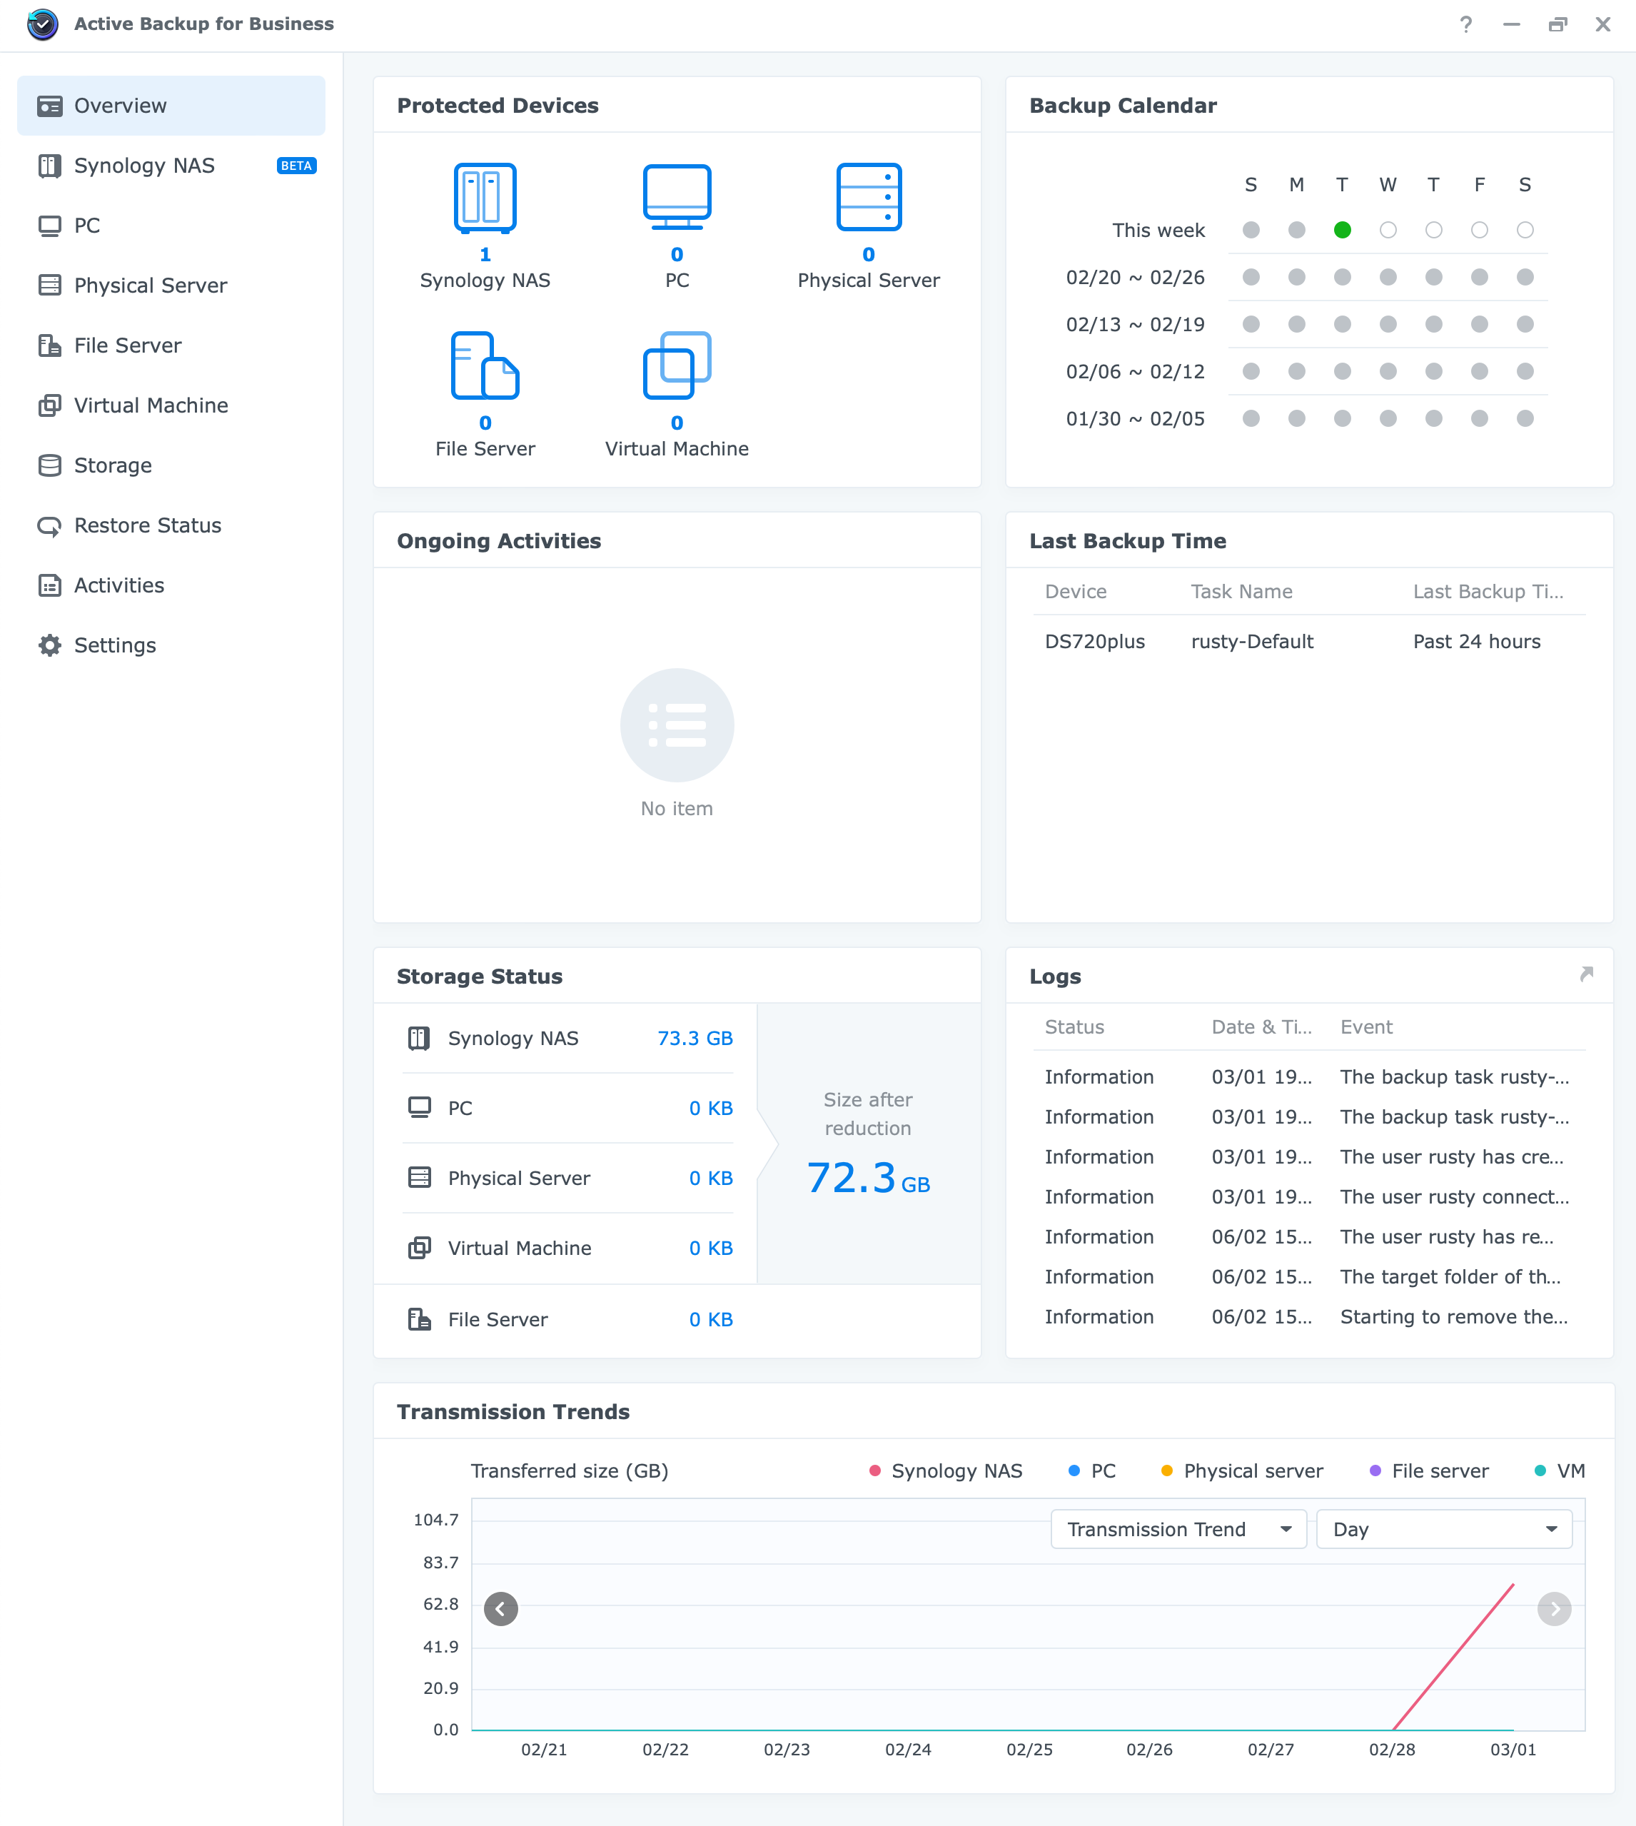Open help with the question mark icon
The image size is (1636, 1826).
[x=1466, y=24]
